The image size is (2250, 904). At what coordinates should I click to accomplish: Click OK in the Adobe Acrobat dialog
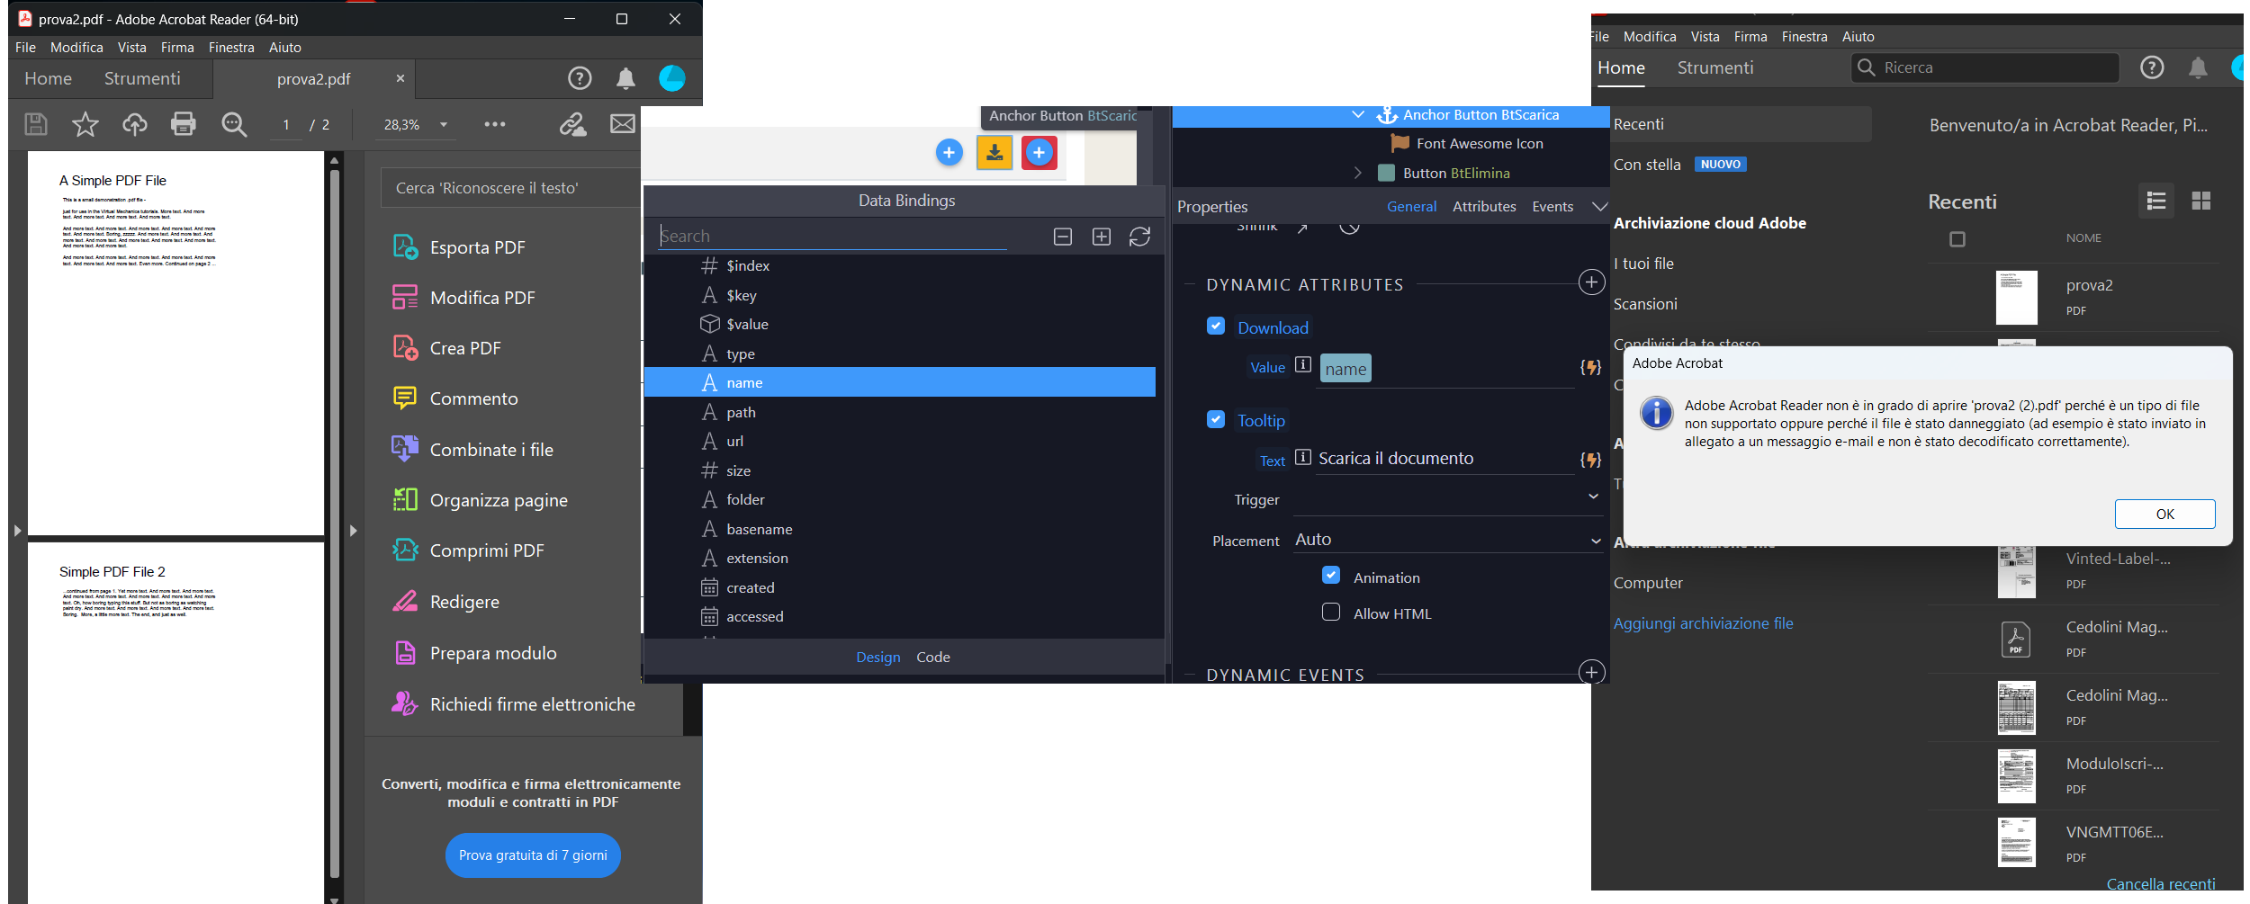tap(2164, 514)
